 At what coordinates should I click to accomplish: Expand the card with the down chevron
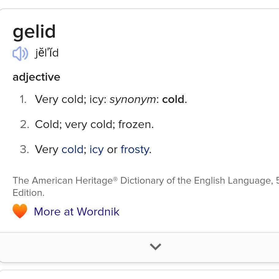click(156, 247)
